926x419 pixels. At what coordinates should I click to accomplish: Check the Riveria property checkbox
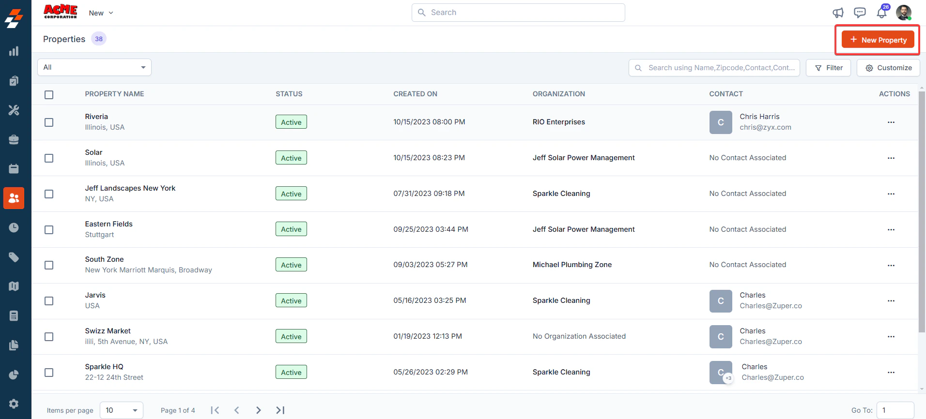coord(49,122)
